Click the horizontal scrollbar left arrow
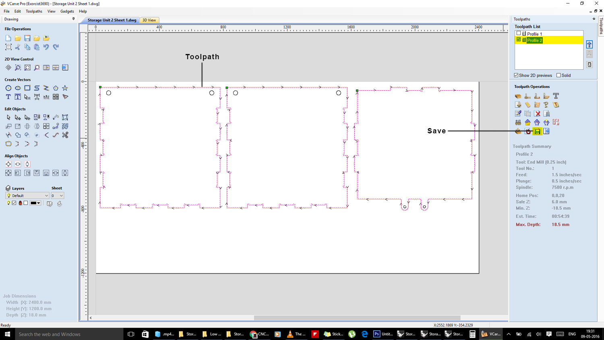 [x=91, y=318]
